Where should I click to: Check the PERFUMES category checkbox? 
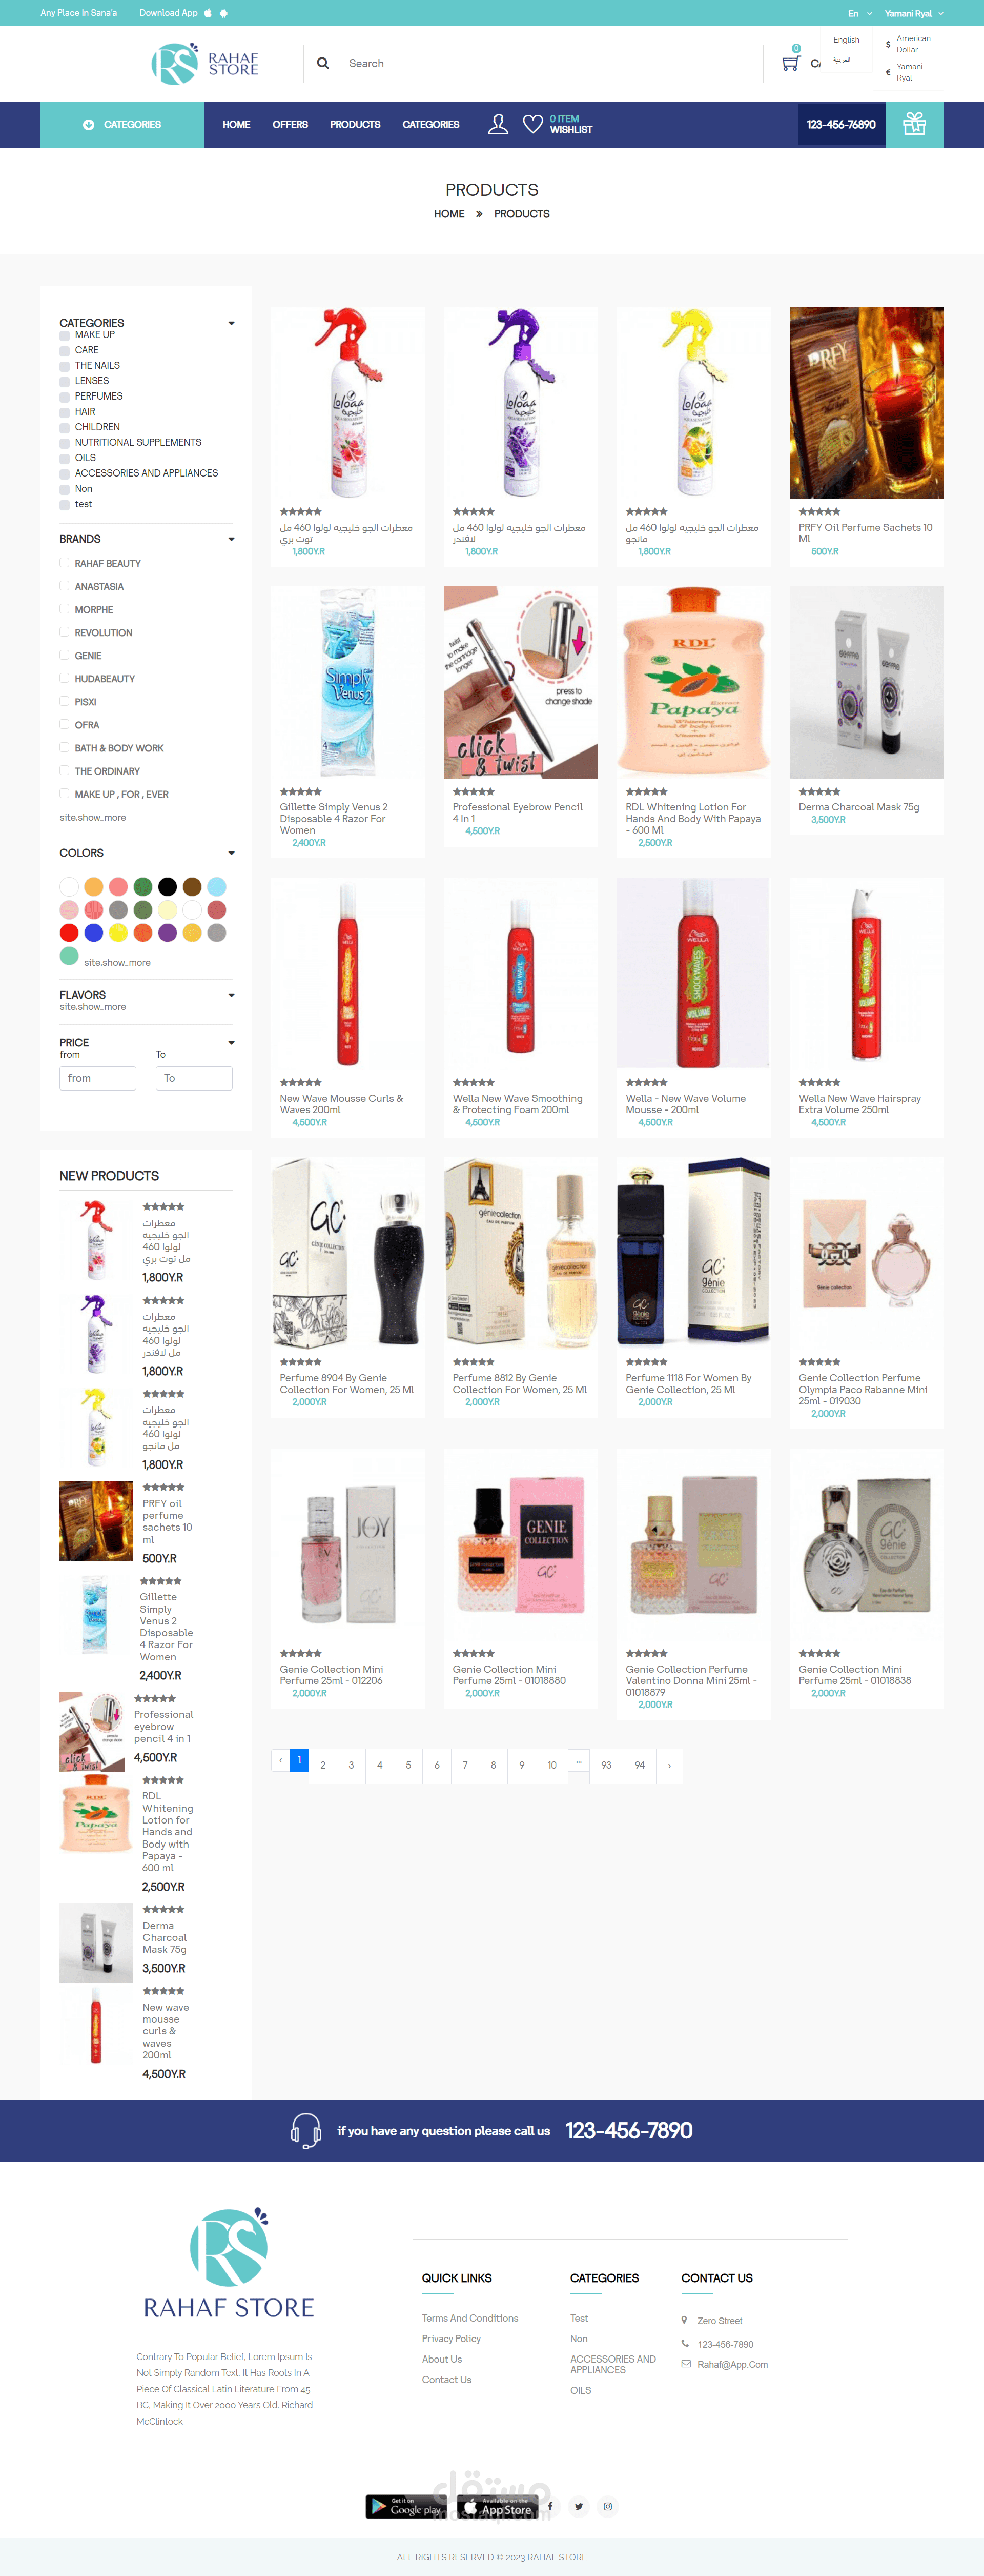(x=65, y=397)
